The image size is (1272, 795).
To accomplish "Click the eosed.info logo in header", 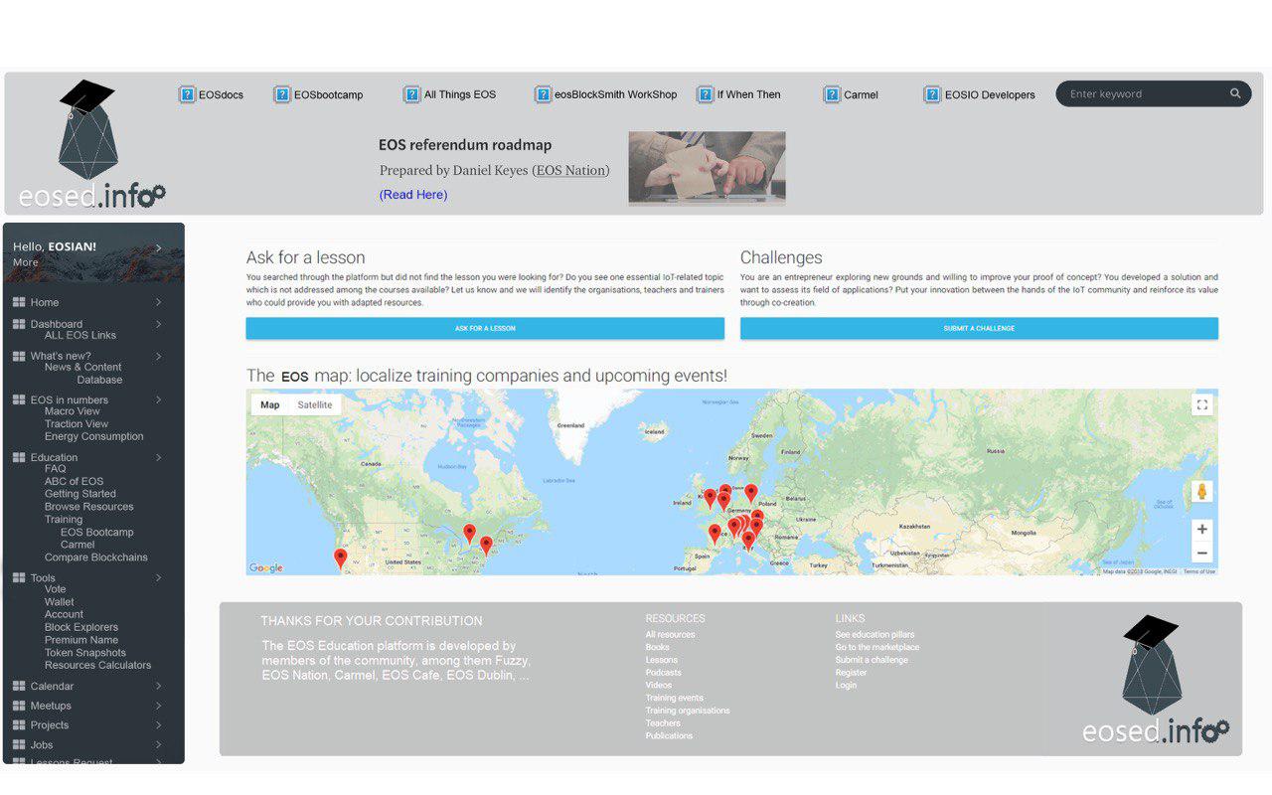I will 91,144.
